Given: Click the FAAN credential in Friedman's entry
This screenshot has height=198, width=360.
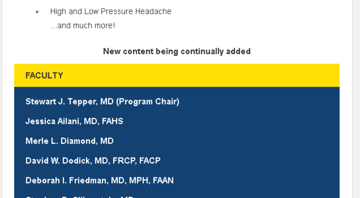Looking at the screenshot, I should coord(163,180).
